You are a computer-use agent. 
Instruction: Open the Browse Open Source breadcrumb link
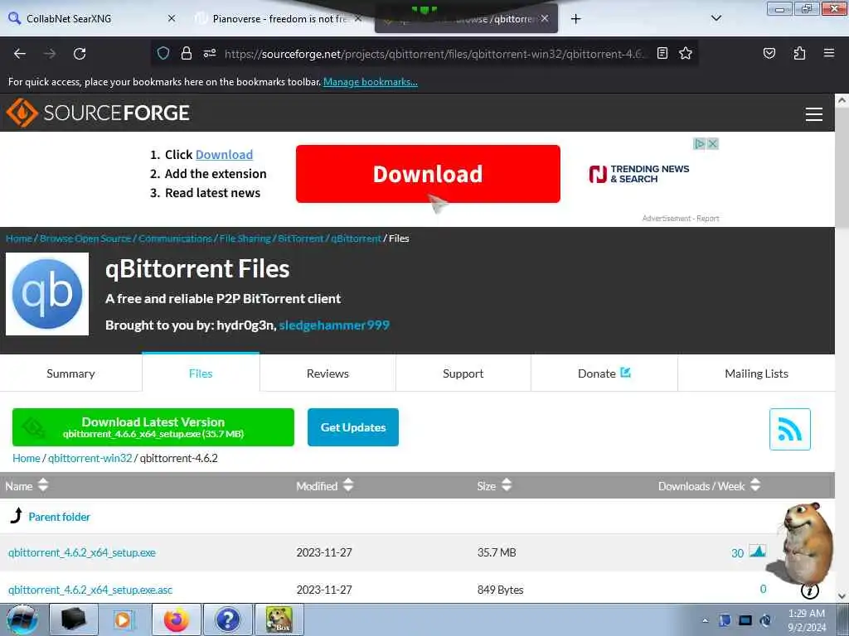(x=85, y=238)
